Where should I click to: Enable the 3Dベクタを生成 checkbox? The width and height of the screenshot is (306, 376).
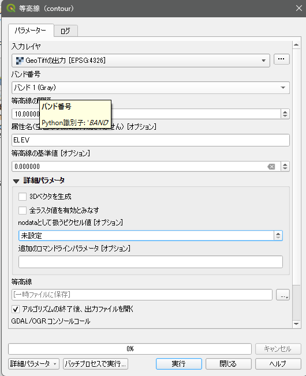(23, 197)
